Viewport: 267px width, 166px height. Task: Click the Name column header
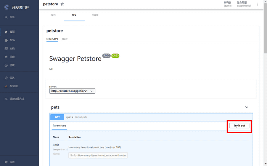[56, 137]
